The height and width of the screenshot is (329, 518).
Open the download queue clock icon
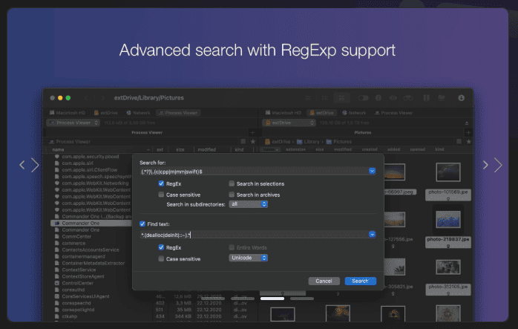click(461, 98)
